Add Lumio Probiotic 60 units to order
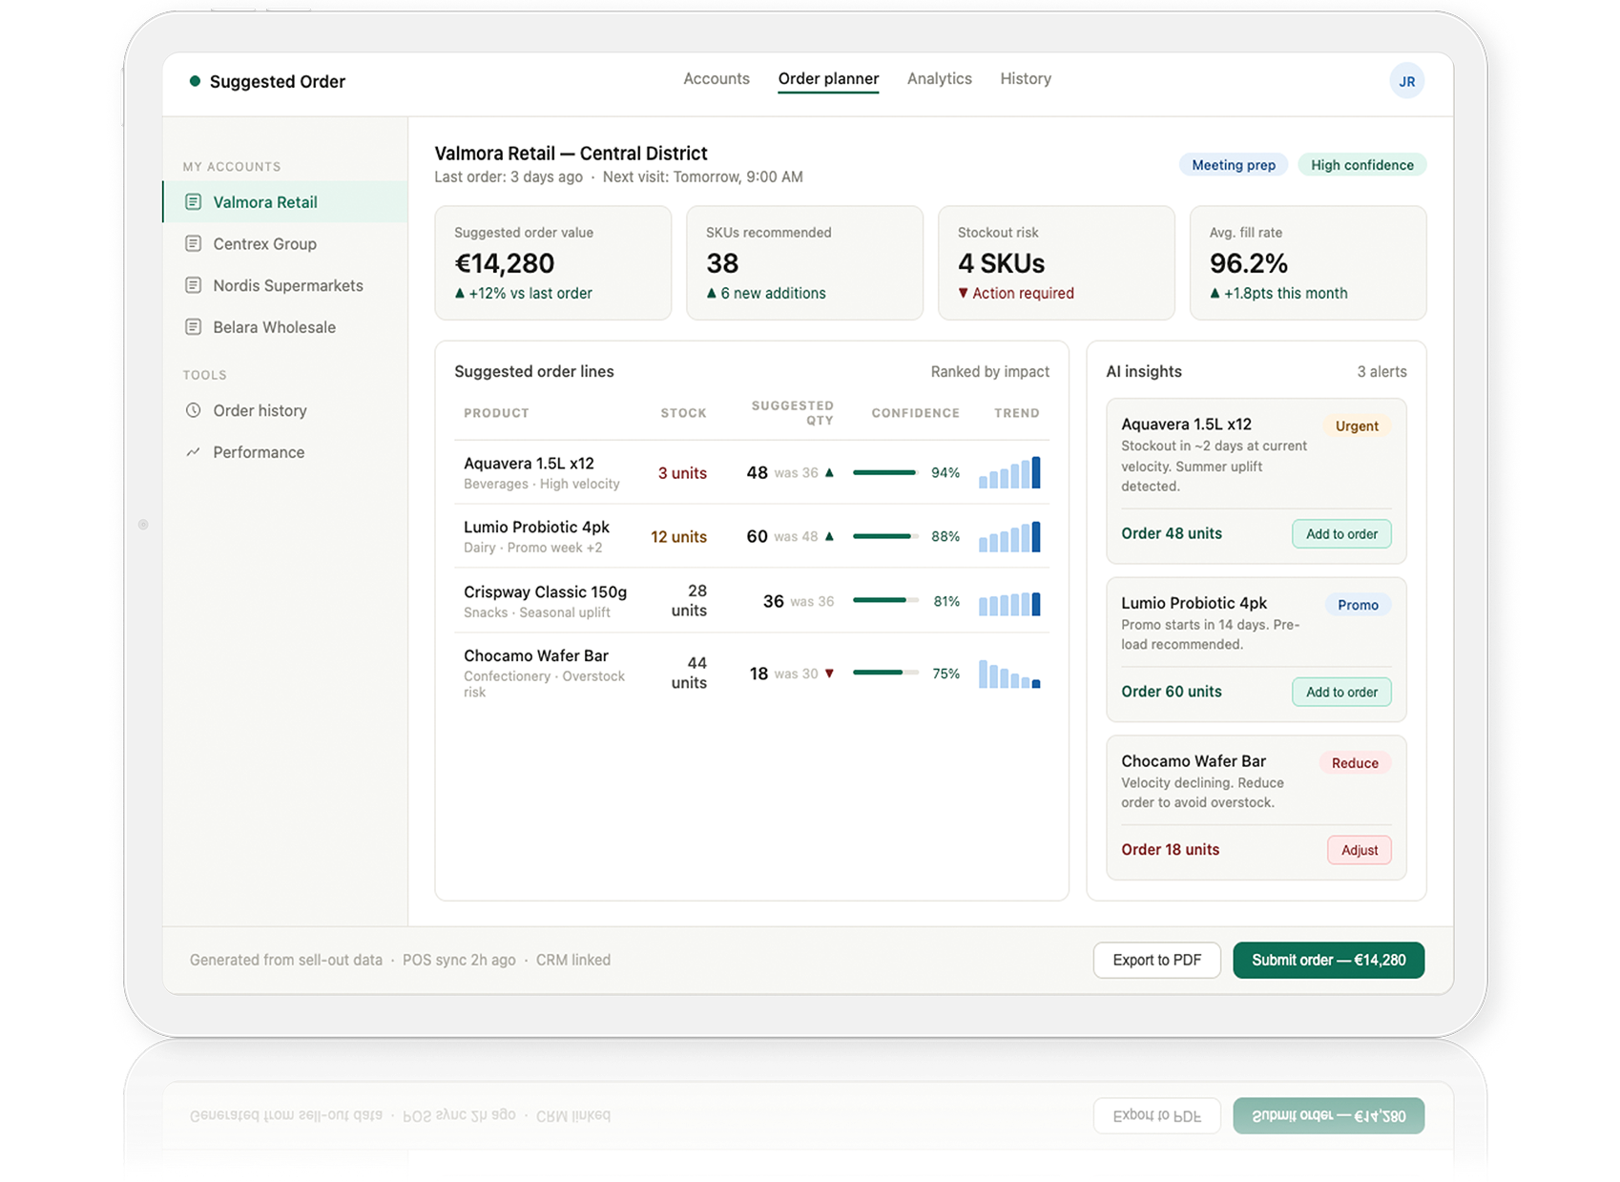 pyautogui.click(x=1341, y=692)
